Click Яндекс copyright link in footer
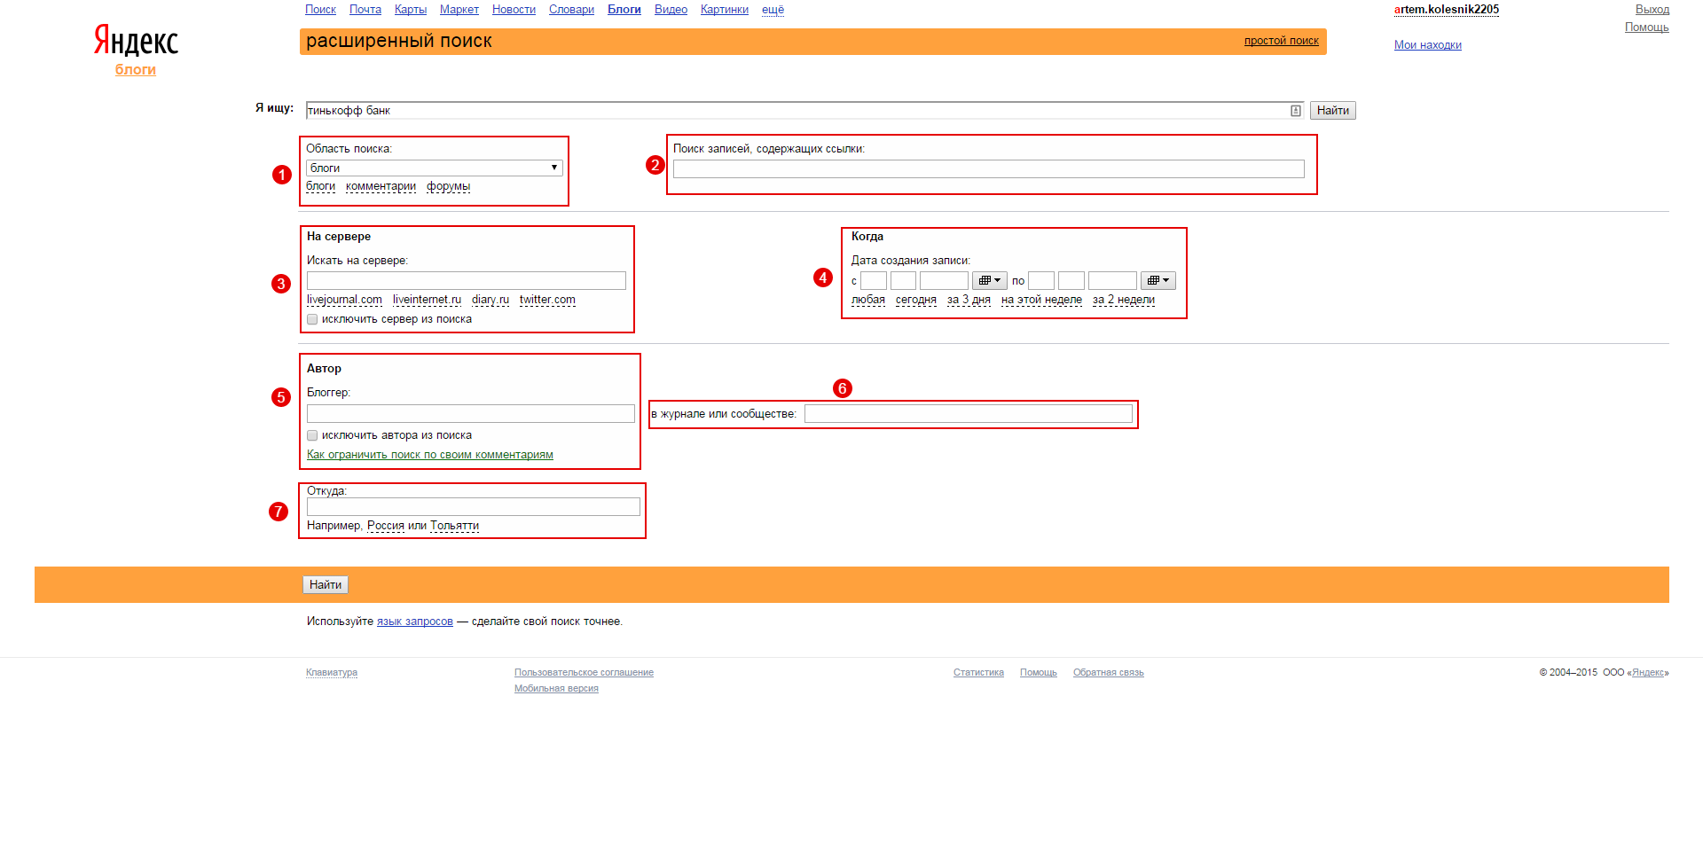This screenshot has width=1703, height=868. point(1648,673)
